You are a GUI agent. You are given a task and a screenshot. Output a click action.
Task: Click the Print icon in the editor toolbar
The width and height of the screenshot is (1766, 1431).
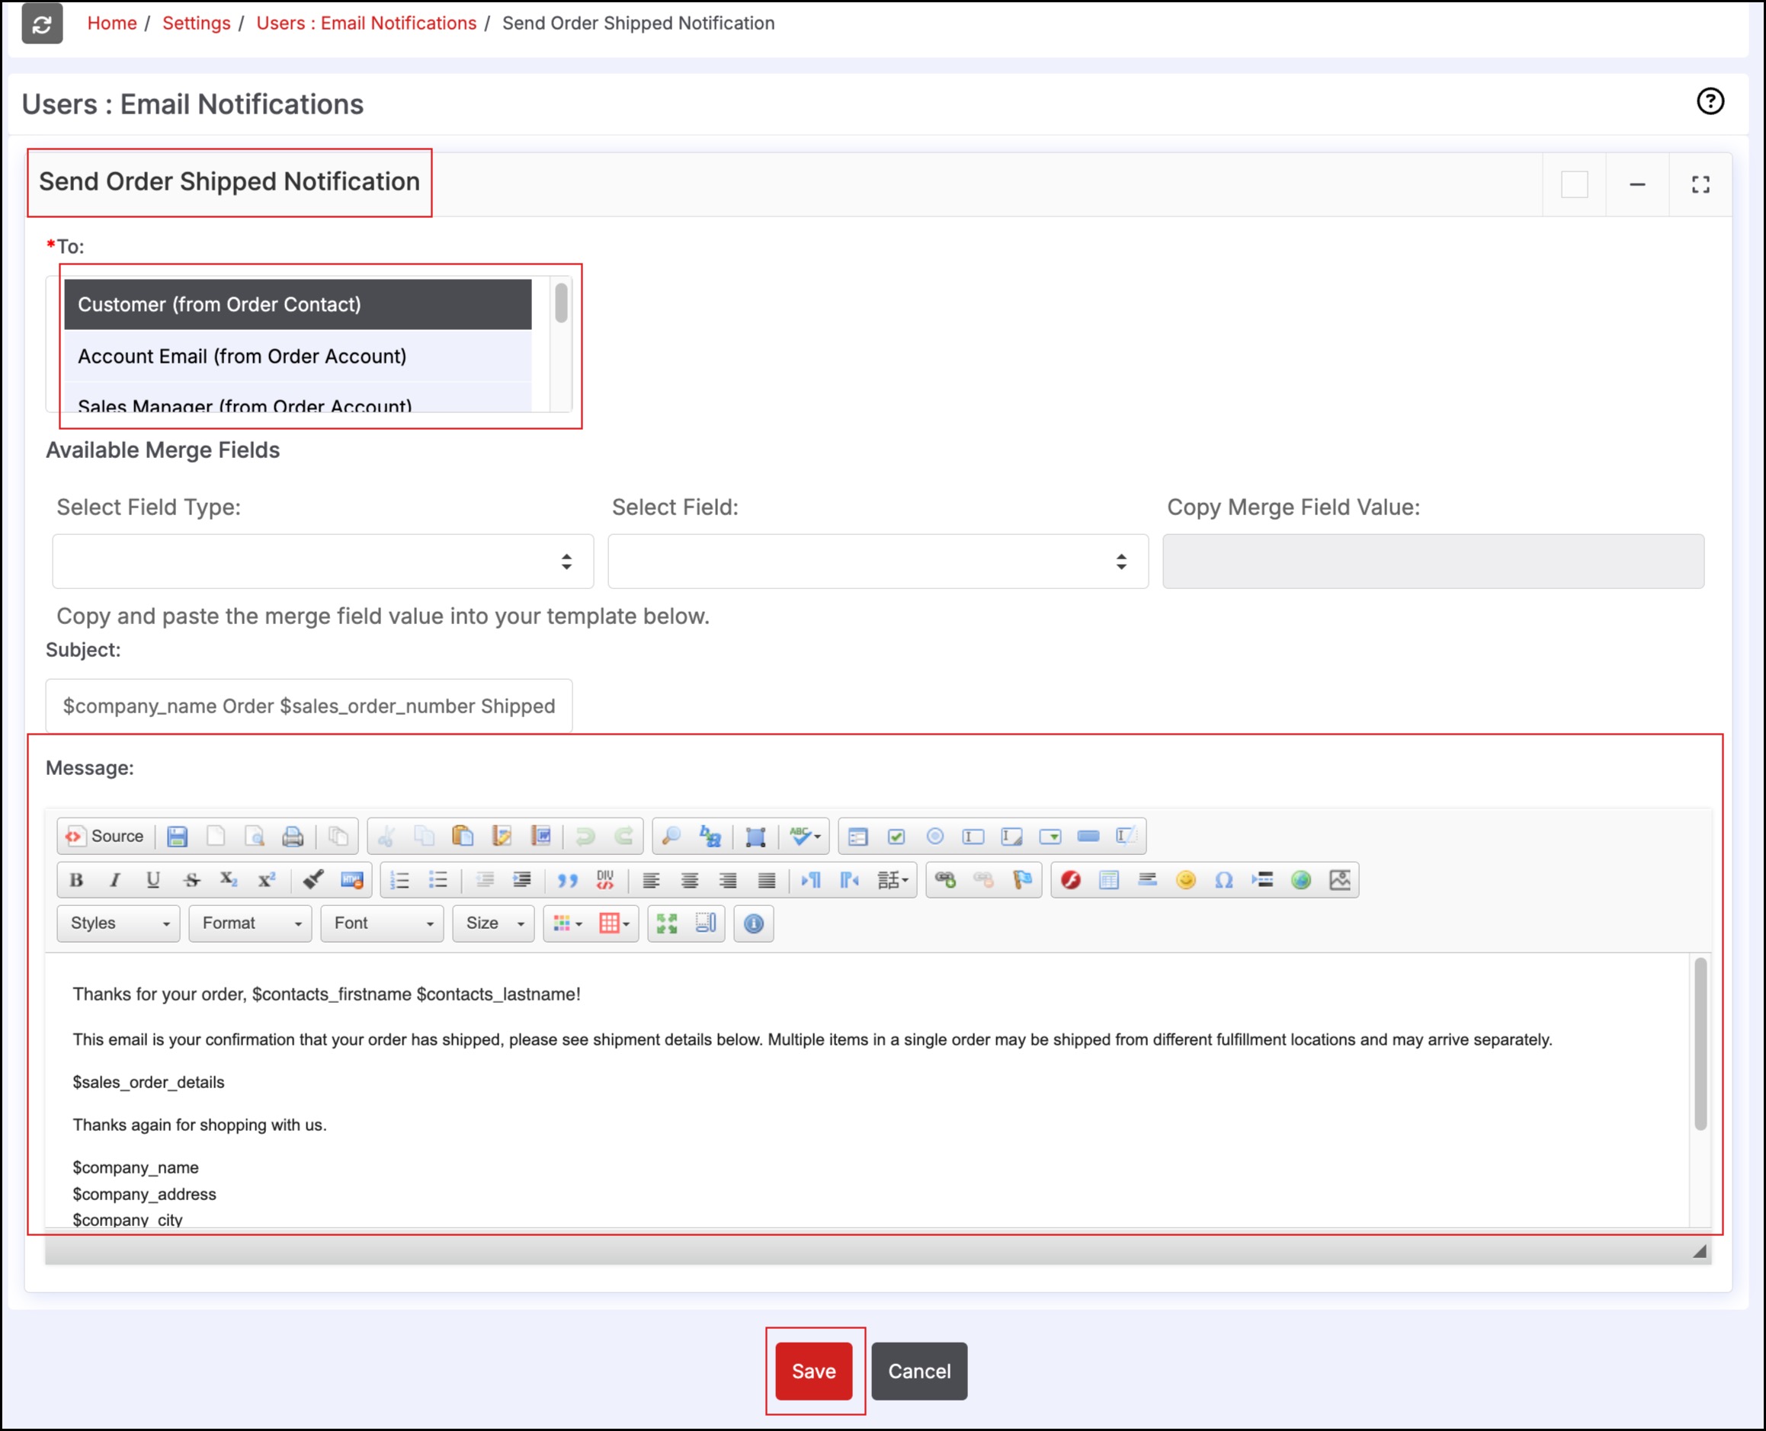pyautogui.click(x=293, y=837)
